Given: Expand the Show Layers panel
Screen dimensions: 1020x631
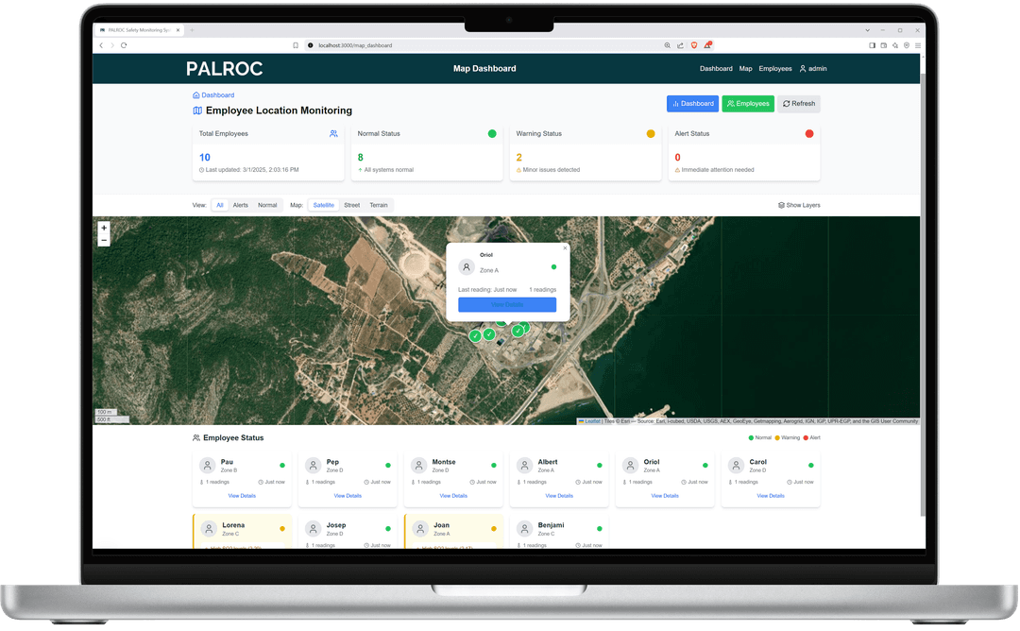Looking at the screenshot, I should coord(799,205).
